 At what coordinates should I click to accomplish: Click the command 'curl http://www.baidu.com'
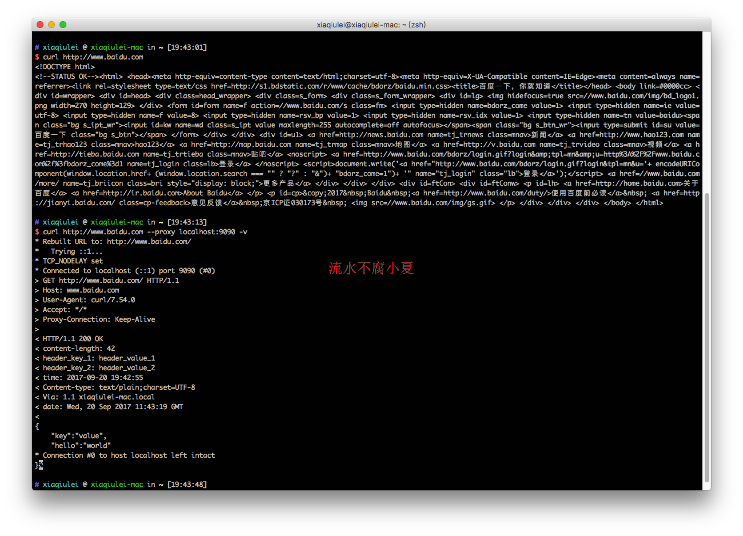pyautogui.click(x=93, y=57)
